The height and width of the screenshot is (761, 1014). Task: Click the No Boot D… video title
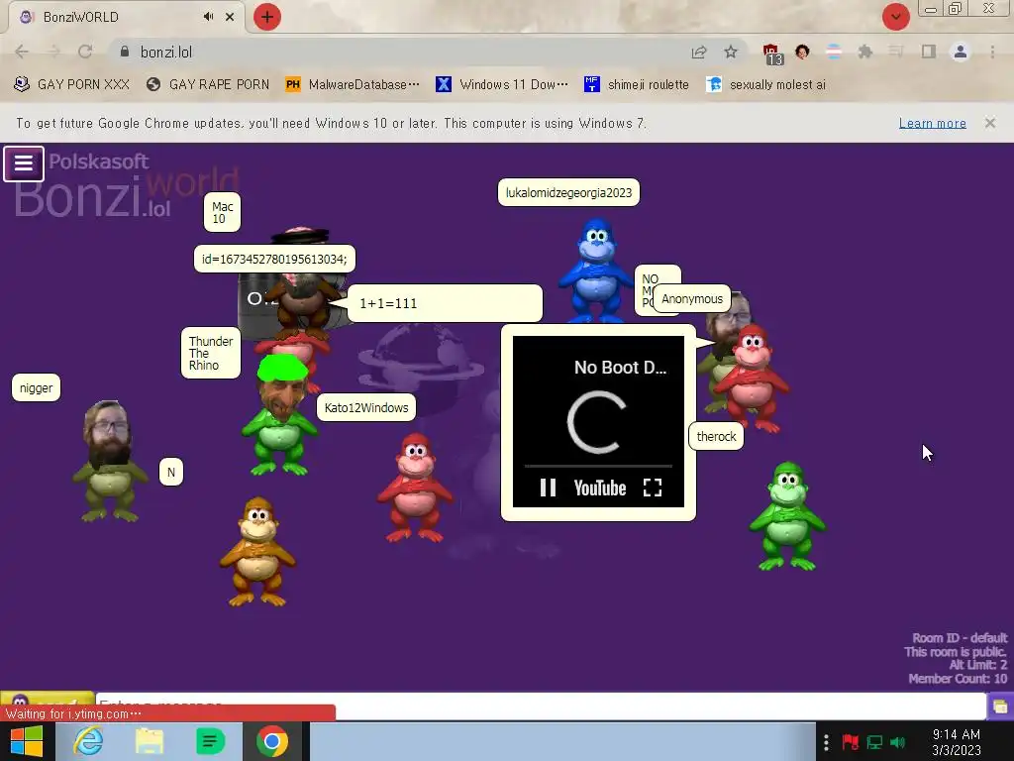[x=620, y=368]
